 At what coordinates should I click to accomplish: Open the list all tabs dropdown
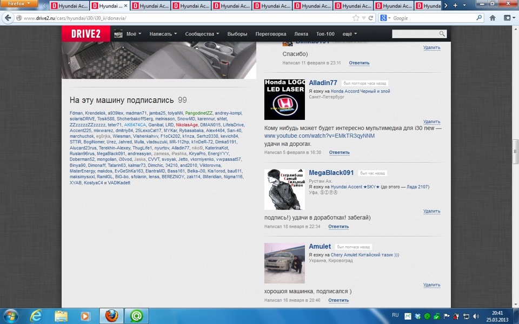tap(464, 5)
